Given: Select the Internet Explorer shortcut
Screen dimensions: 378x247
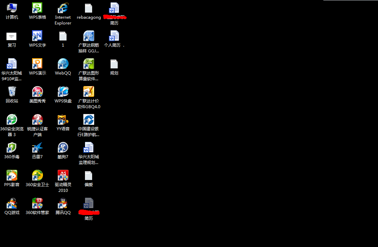Looking at the screenshot, I should (63, 8).
